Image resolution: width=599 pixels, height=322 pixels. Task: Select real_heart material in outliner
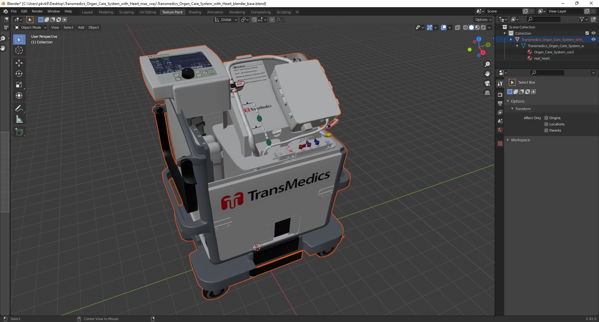[x=542, y=58]
